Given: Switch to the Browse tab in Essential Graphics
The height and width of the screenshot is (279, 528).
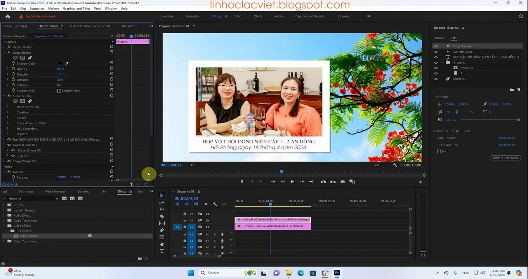Looking at the screenshot, I should 440,38.
